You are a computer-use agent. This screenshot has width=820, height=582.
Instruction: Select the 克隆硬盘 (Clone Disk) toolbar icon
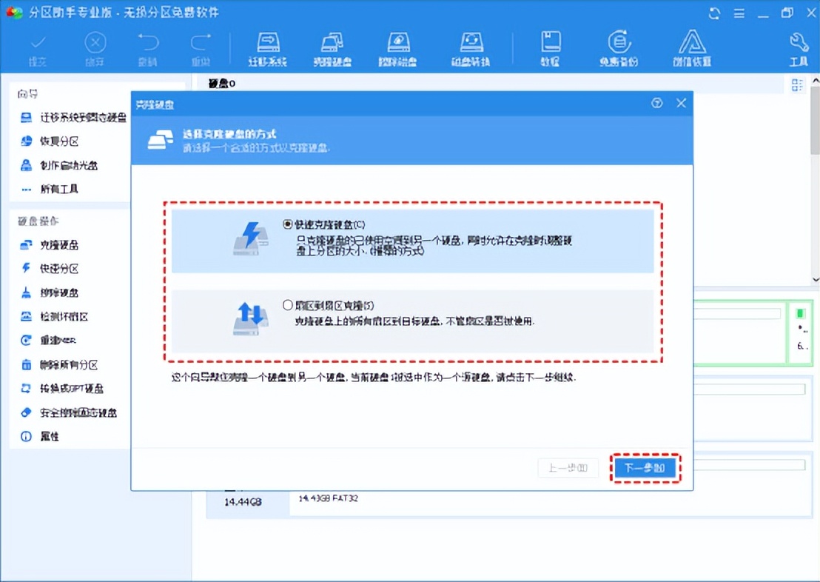coord(332,46)
